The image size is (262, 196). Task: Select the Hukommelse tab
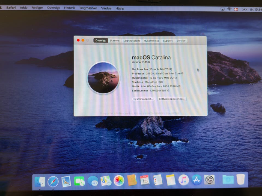click(151, 41)
